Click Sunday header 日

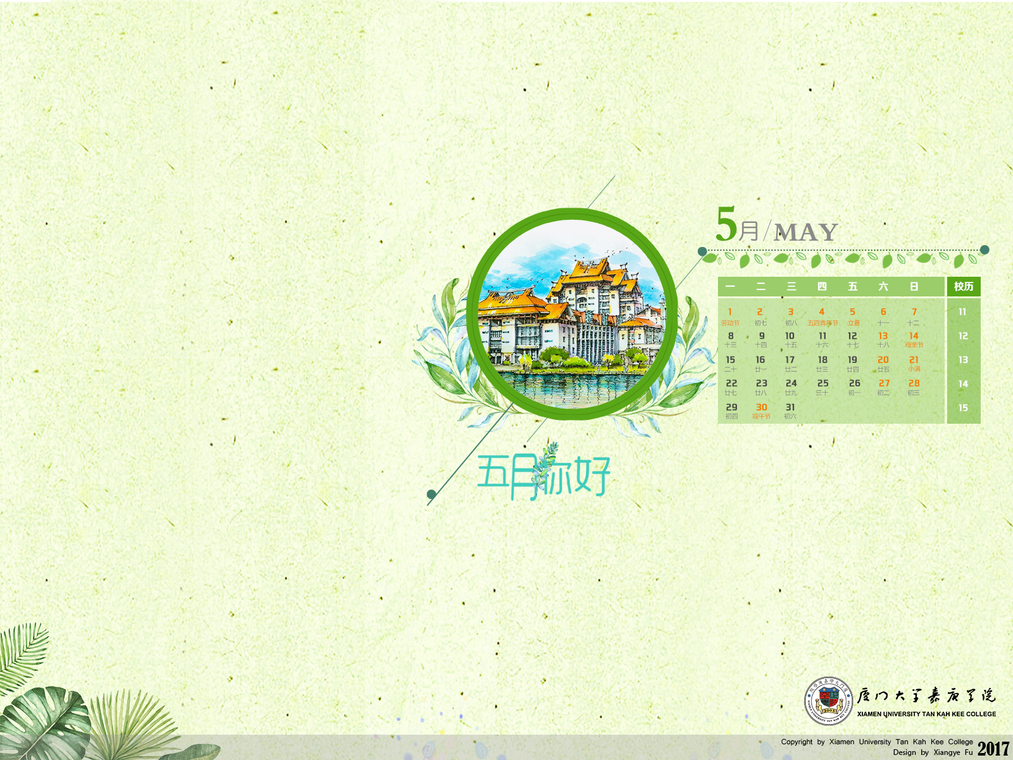914,287
